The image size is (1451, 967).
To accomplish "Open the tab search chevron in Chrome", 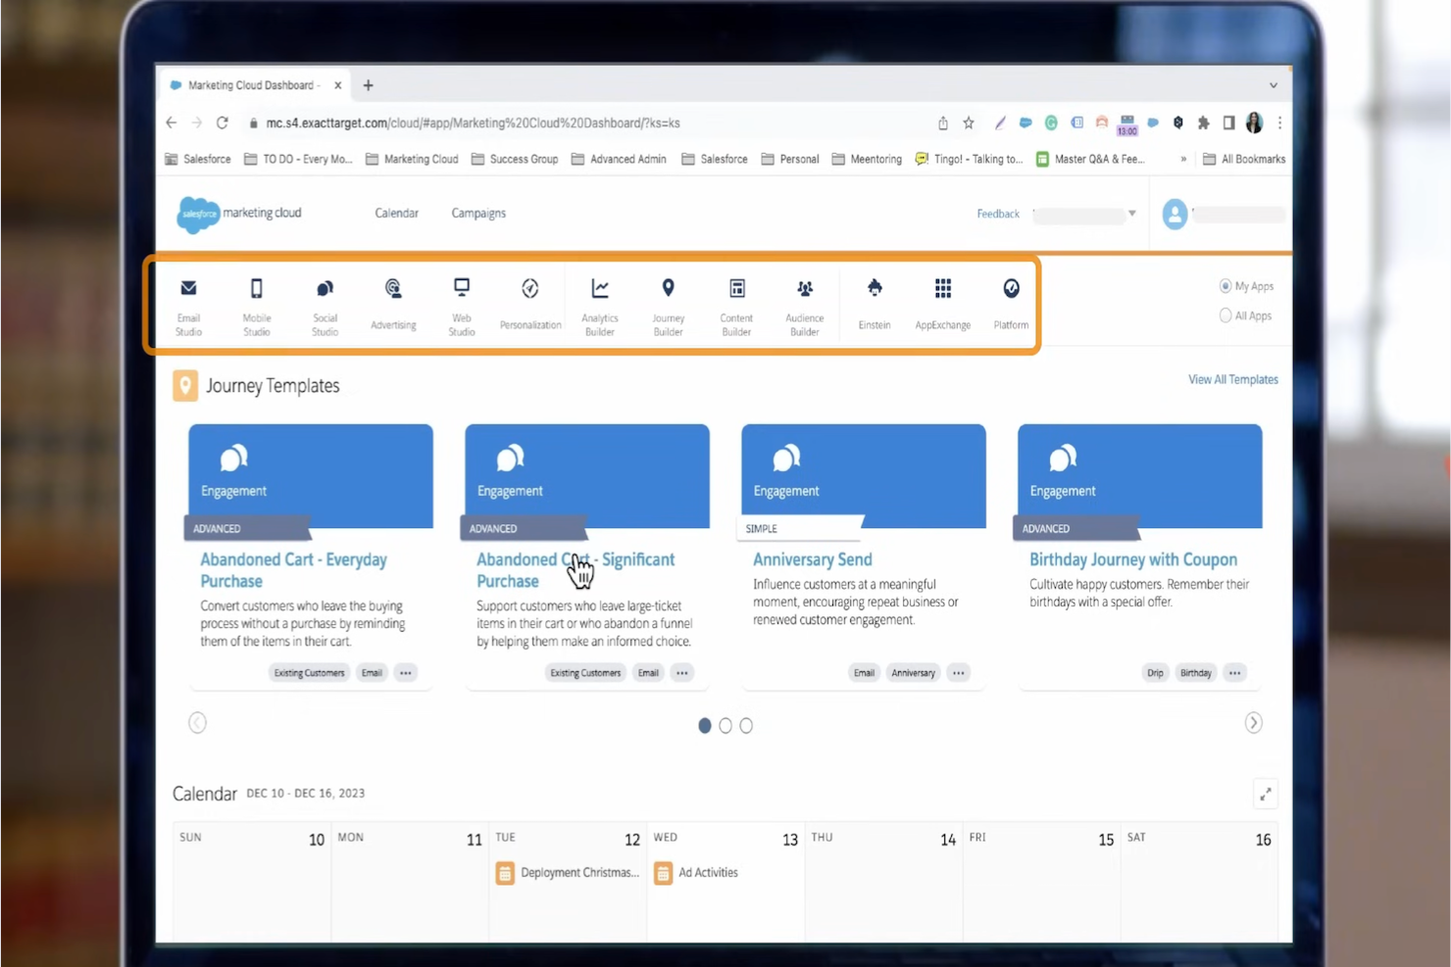I will [x=1273, y=85].
